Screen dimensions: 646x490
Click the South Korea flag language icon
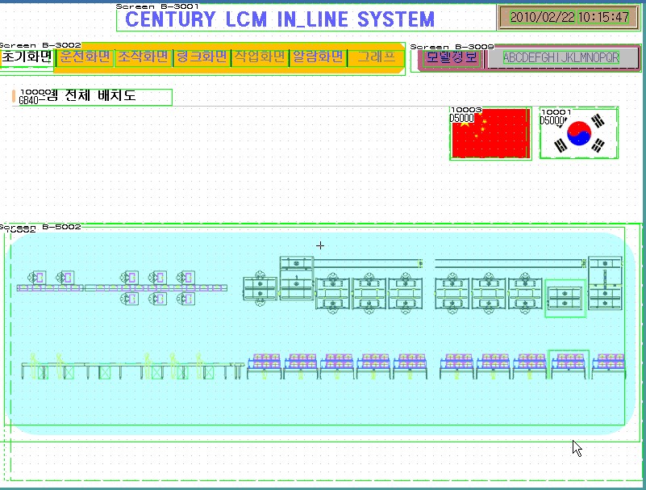click(578, 133)
